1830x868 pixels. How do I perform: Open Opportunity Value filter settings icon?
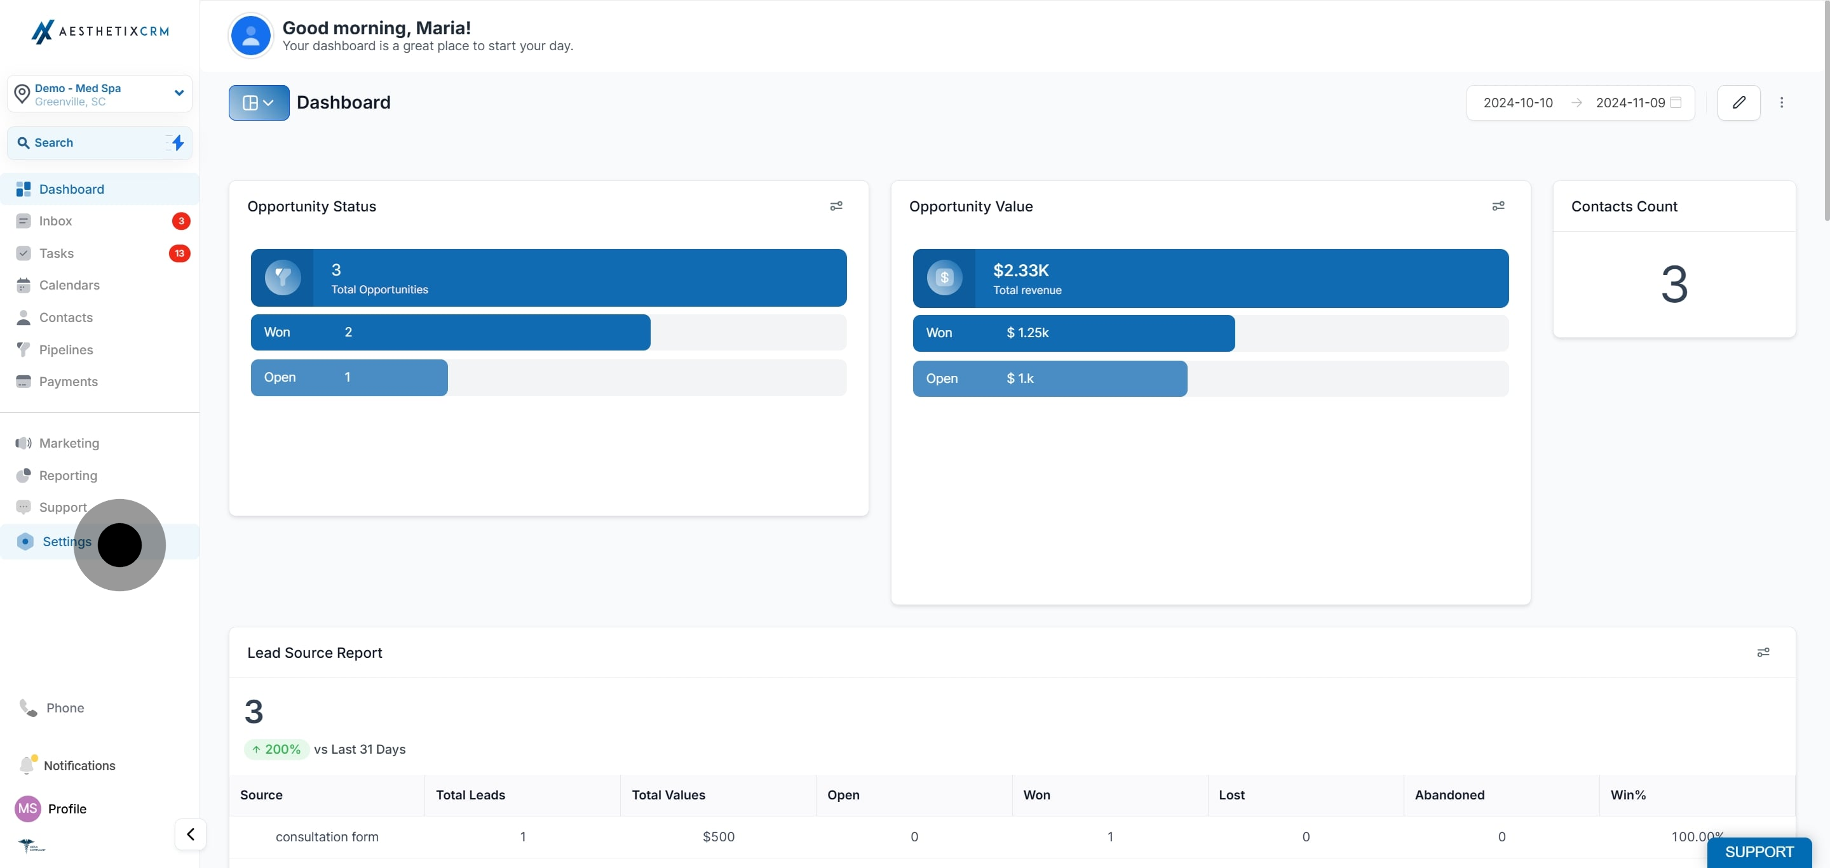[x=1498, y=206]
